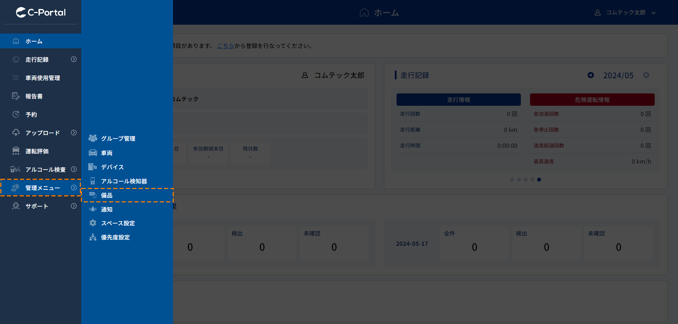Open 予約 menu item
Viewport: 678px width, 324px height.
point(41,114)
